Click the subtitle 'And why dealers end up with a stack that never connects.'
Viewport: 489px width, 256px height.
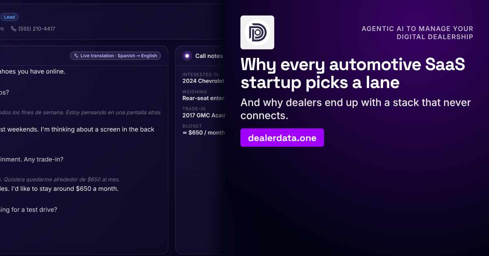(x=356, y=109)
